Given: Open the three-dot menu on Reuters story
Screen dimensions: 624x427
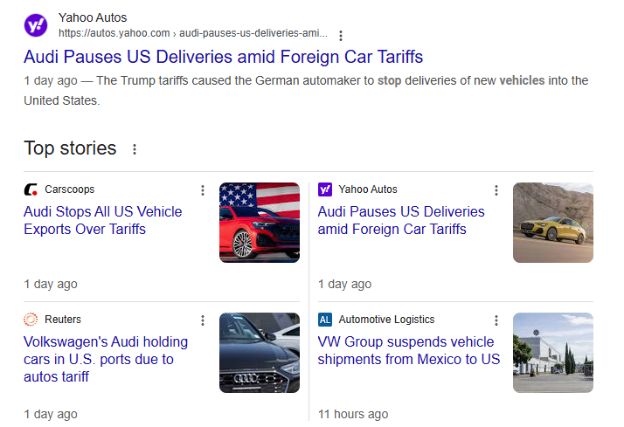Looking at the screenshot, I should pos(203,320).
